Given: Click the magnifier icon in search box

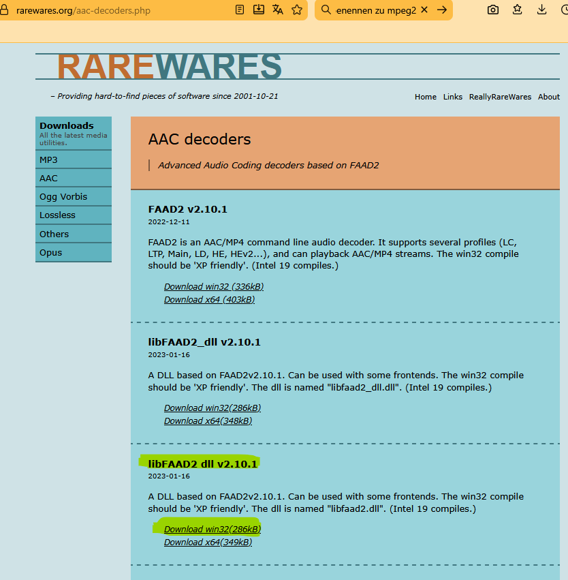Looking at the screenshot, I should click(x=326, y=10).
